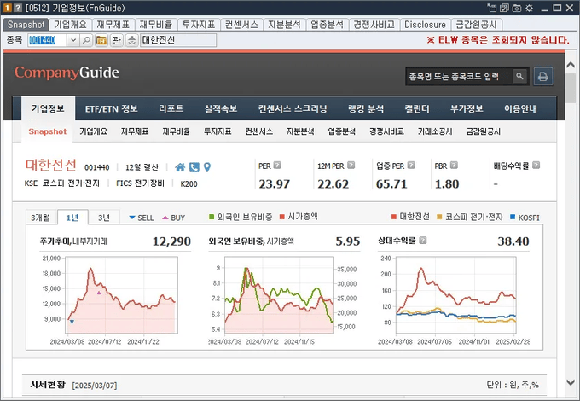This screenshot has width=580, height=401.
Task: Open 업종분석 top tab
Action: [x=327, y=25]
